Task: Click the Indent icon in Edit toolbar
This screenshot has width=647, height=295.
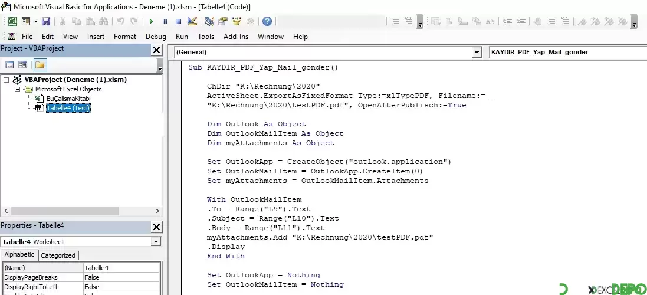Action: tap(507, 21)
